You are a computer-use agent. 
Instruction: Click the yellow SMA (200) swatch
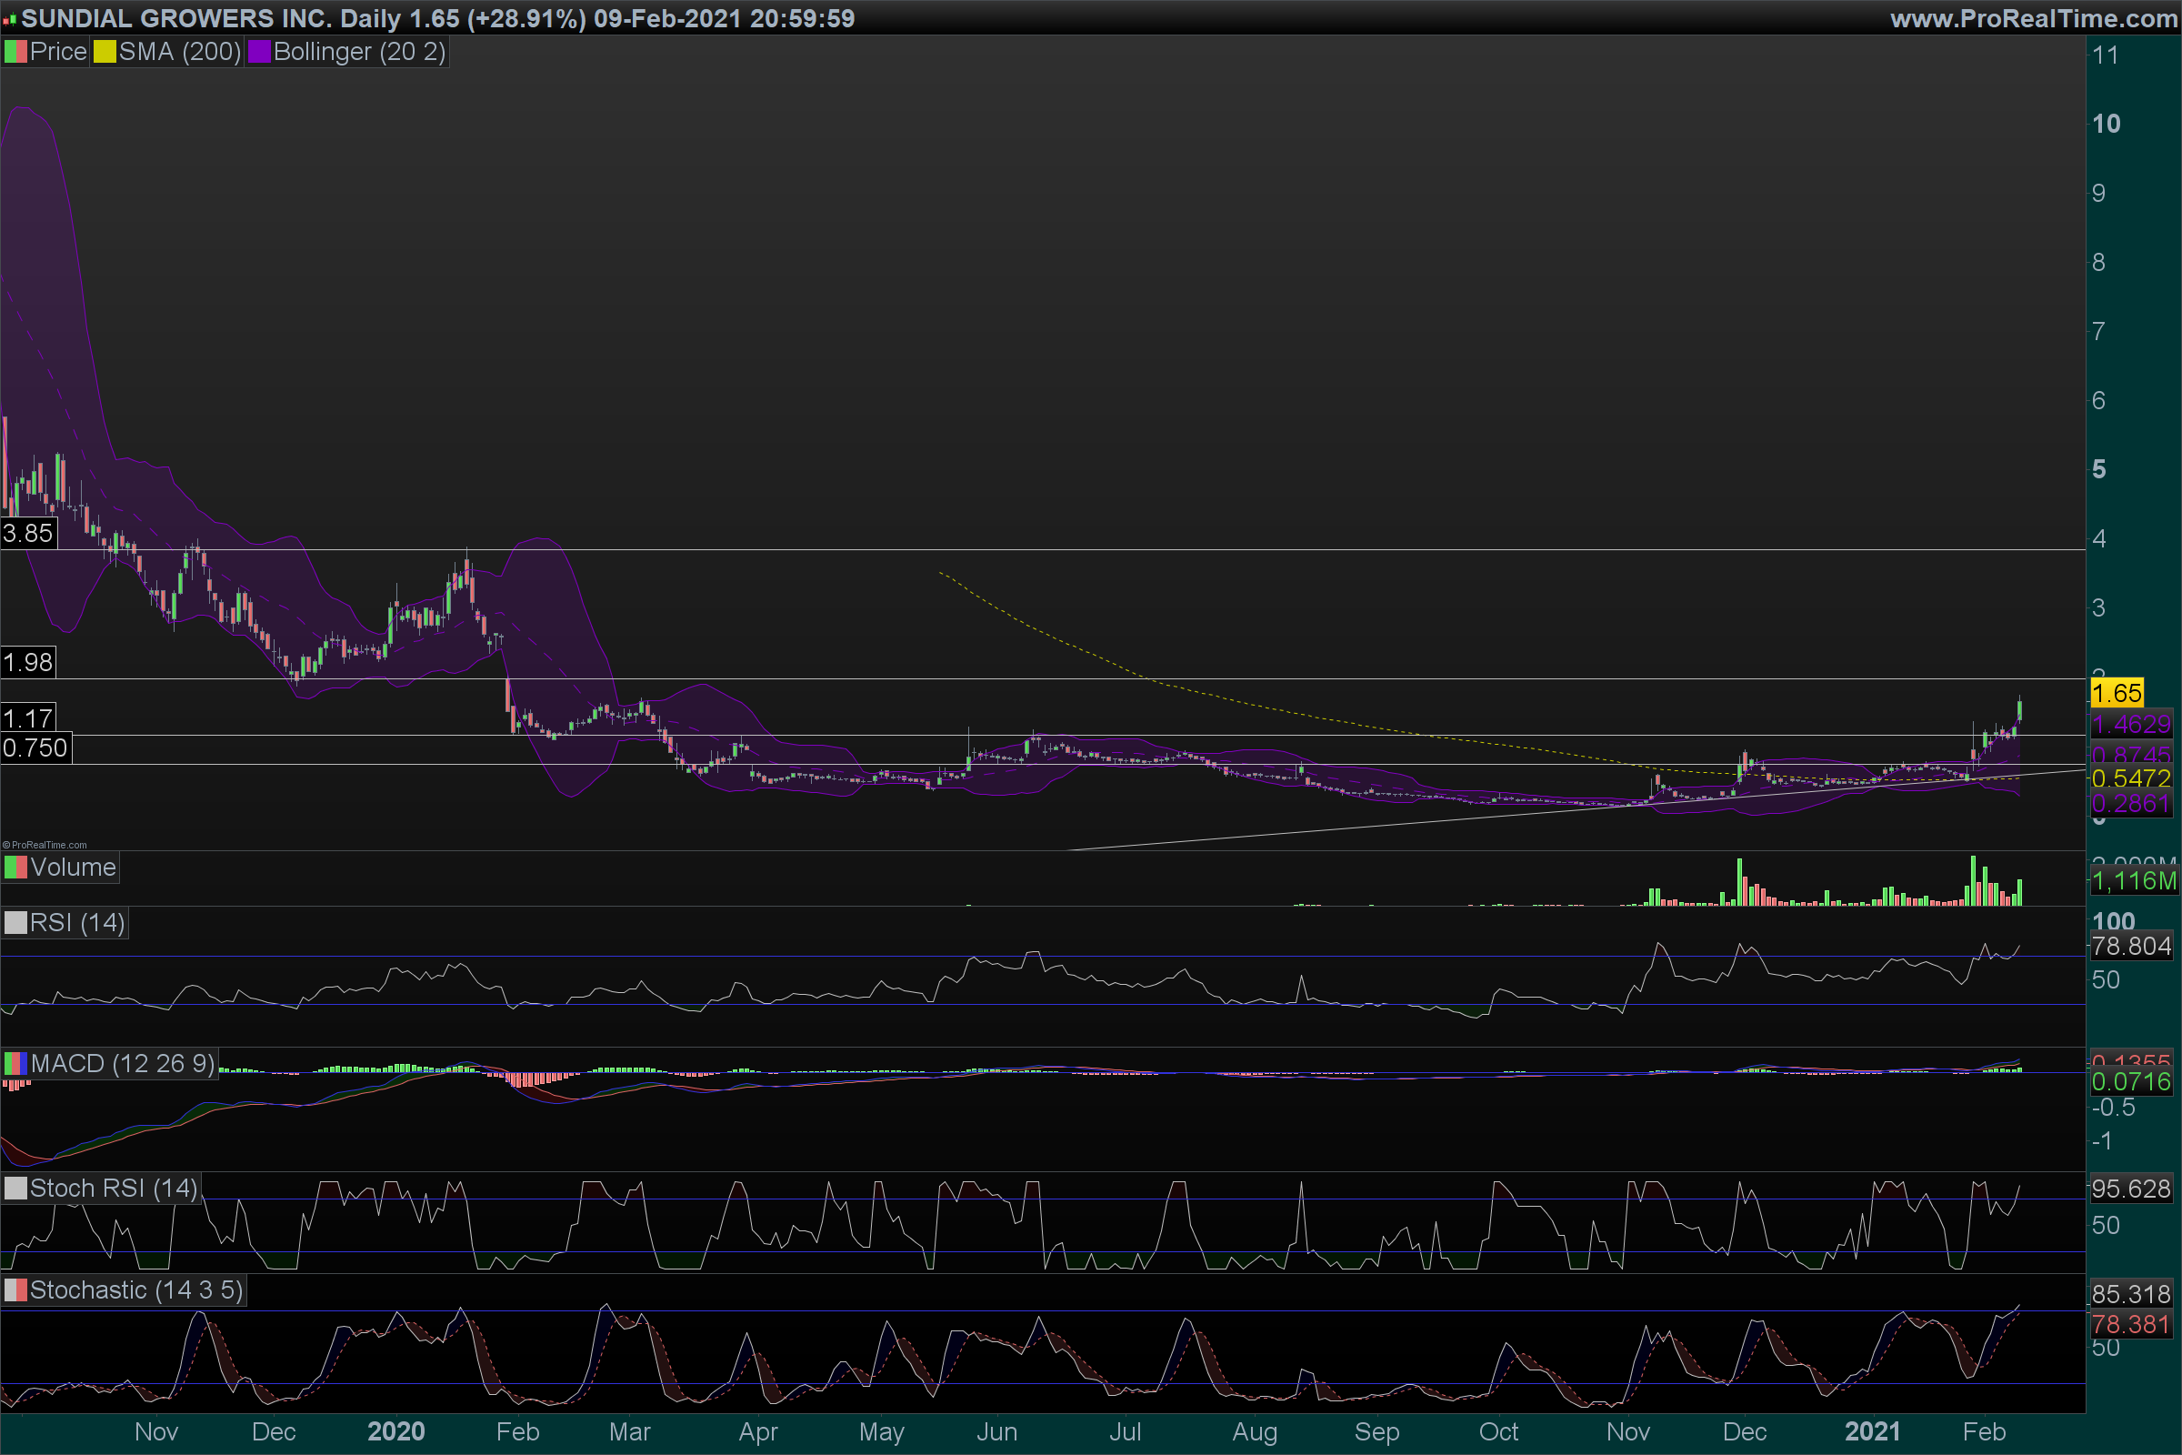coord(105,52)
